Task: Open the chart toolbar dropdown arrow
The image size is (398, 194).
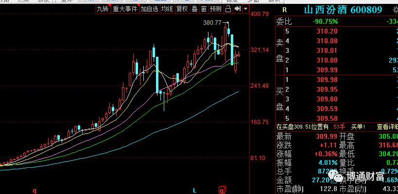Action: (246, 9)
